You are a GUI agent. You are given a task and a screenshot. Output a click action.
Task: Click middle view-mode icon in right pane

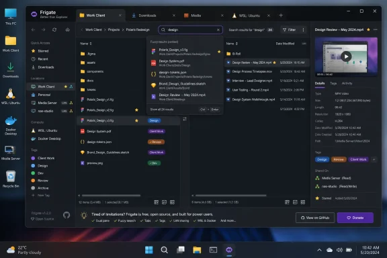click(x=295, y=202)
